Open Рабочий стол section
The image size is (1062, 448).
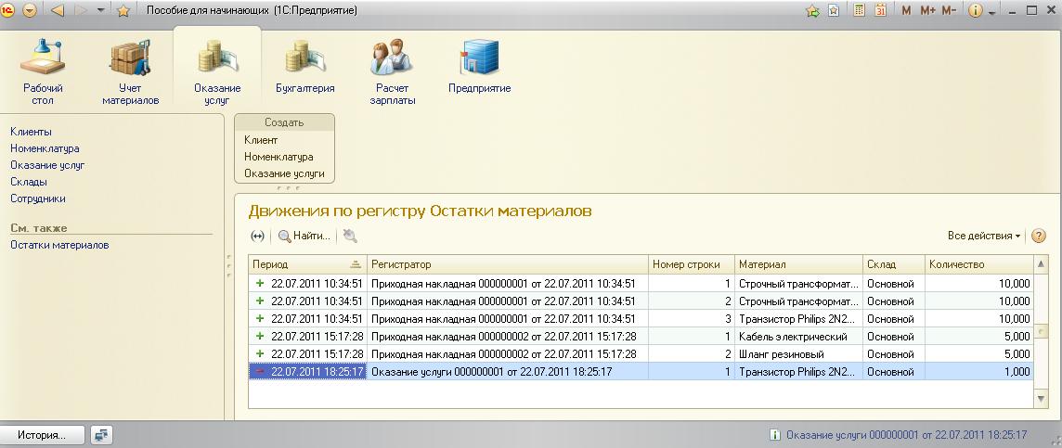[x=43, y=71]
